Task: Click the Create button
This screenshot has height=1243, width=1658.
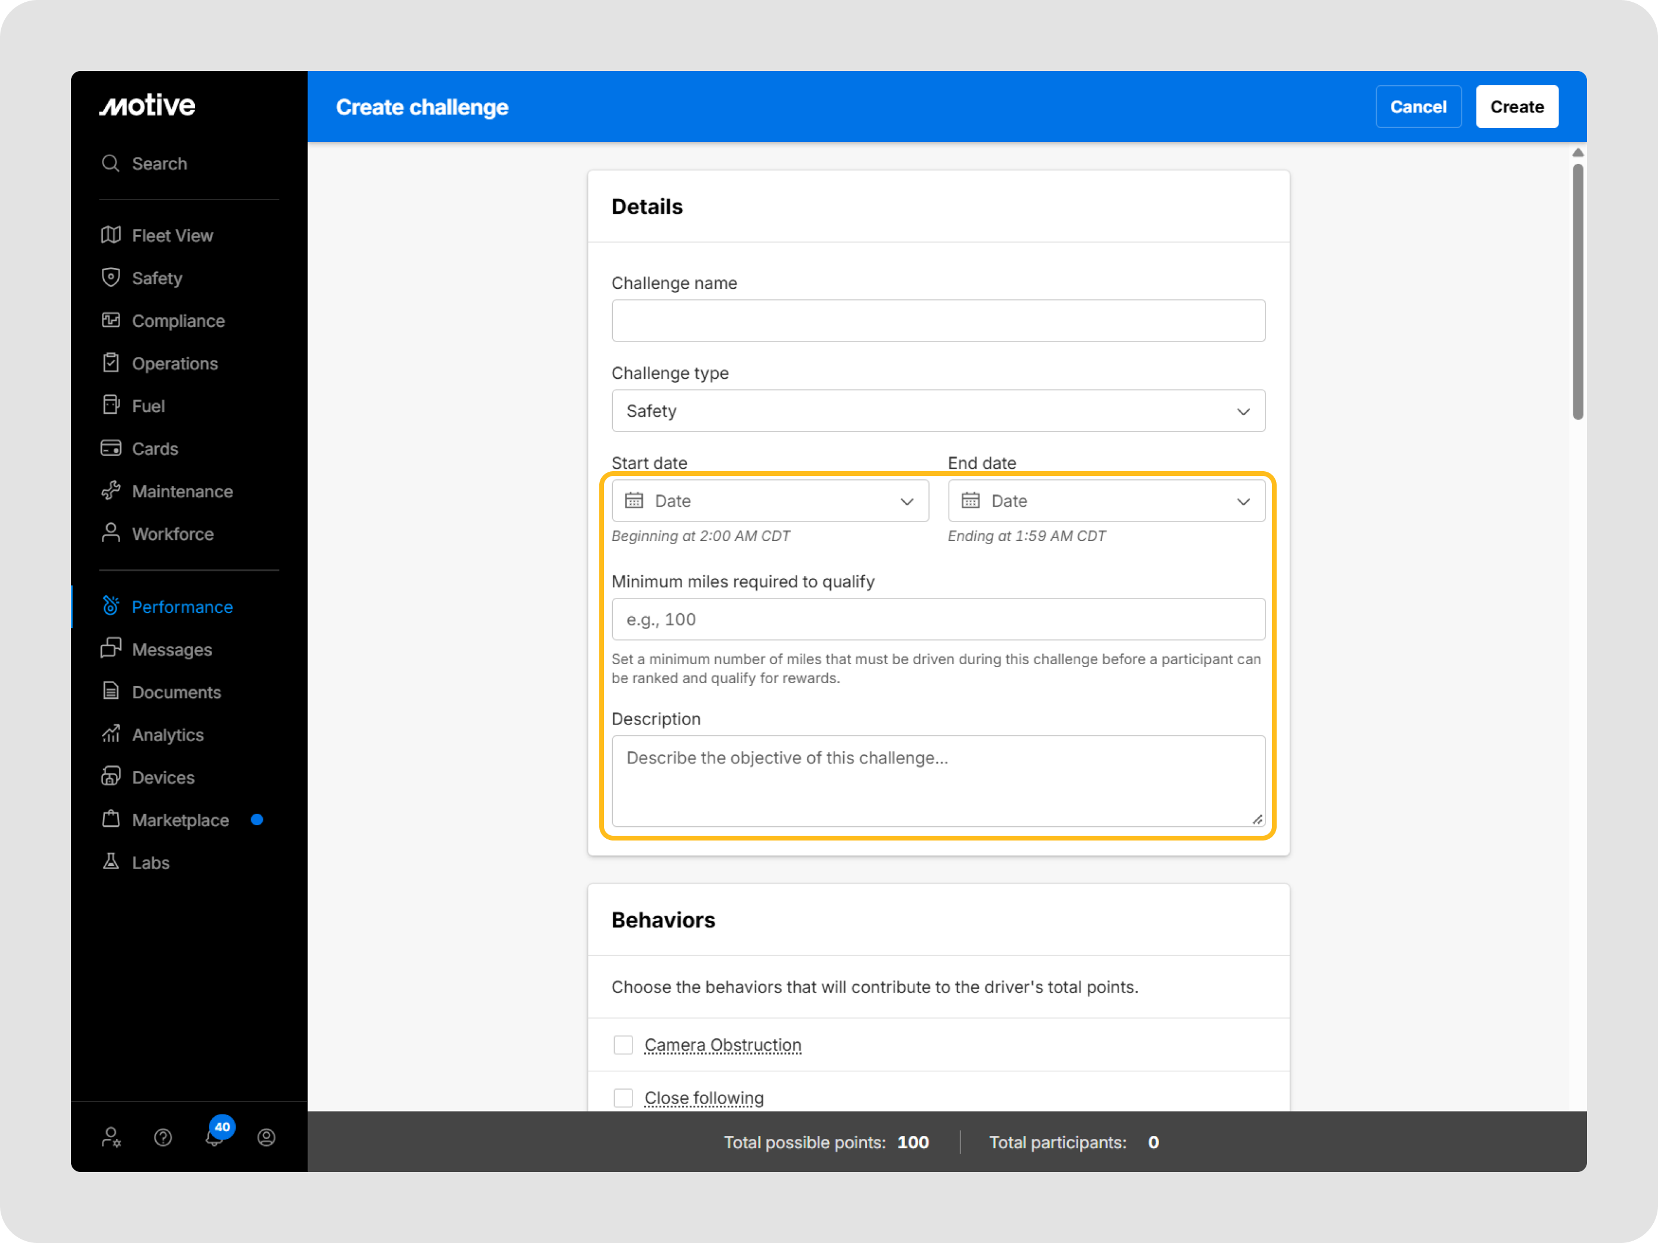Action: (1517, 107)
